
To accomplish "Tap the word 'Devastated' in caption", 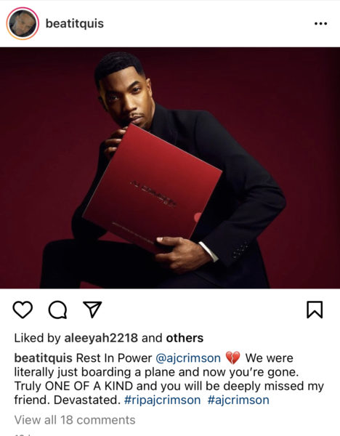I will (86, 400).
